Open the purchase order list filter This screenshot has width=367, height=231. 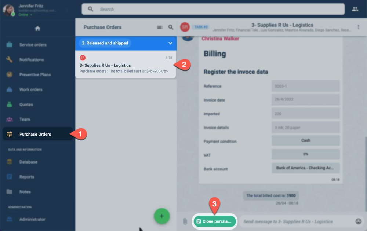click(x=159, y=27)
